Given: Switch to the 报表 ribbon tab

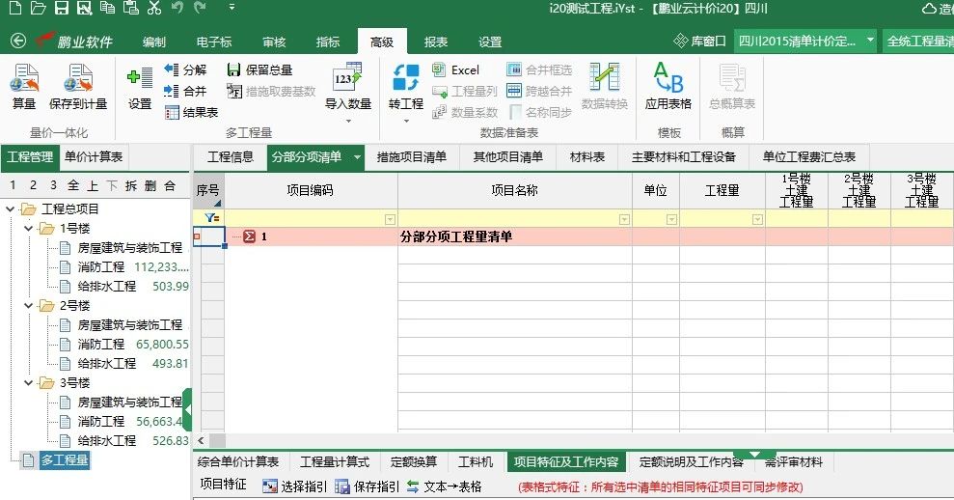Looking at the screenshot, I should tap(436, 42).
